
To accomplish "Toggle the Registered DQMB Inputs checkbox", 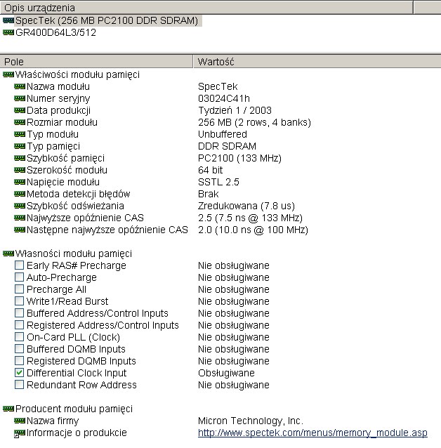I will [x=19, y=361].
